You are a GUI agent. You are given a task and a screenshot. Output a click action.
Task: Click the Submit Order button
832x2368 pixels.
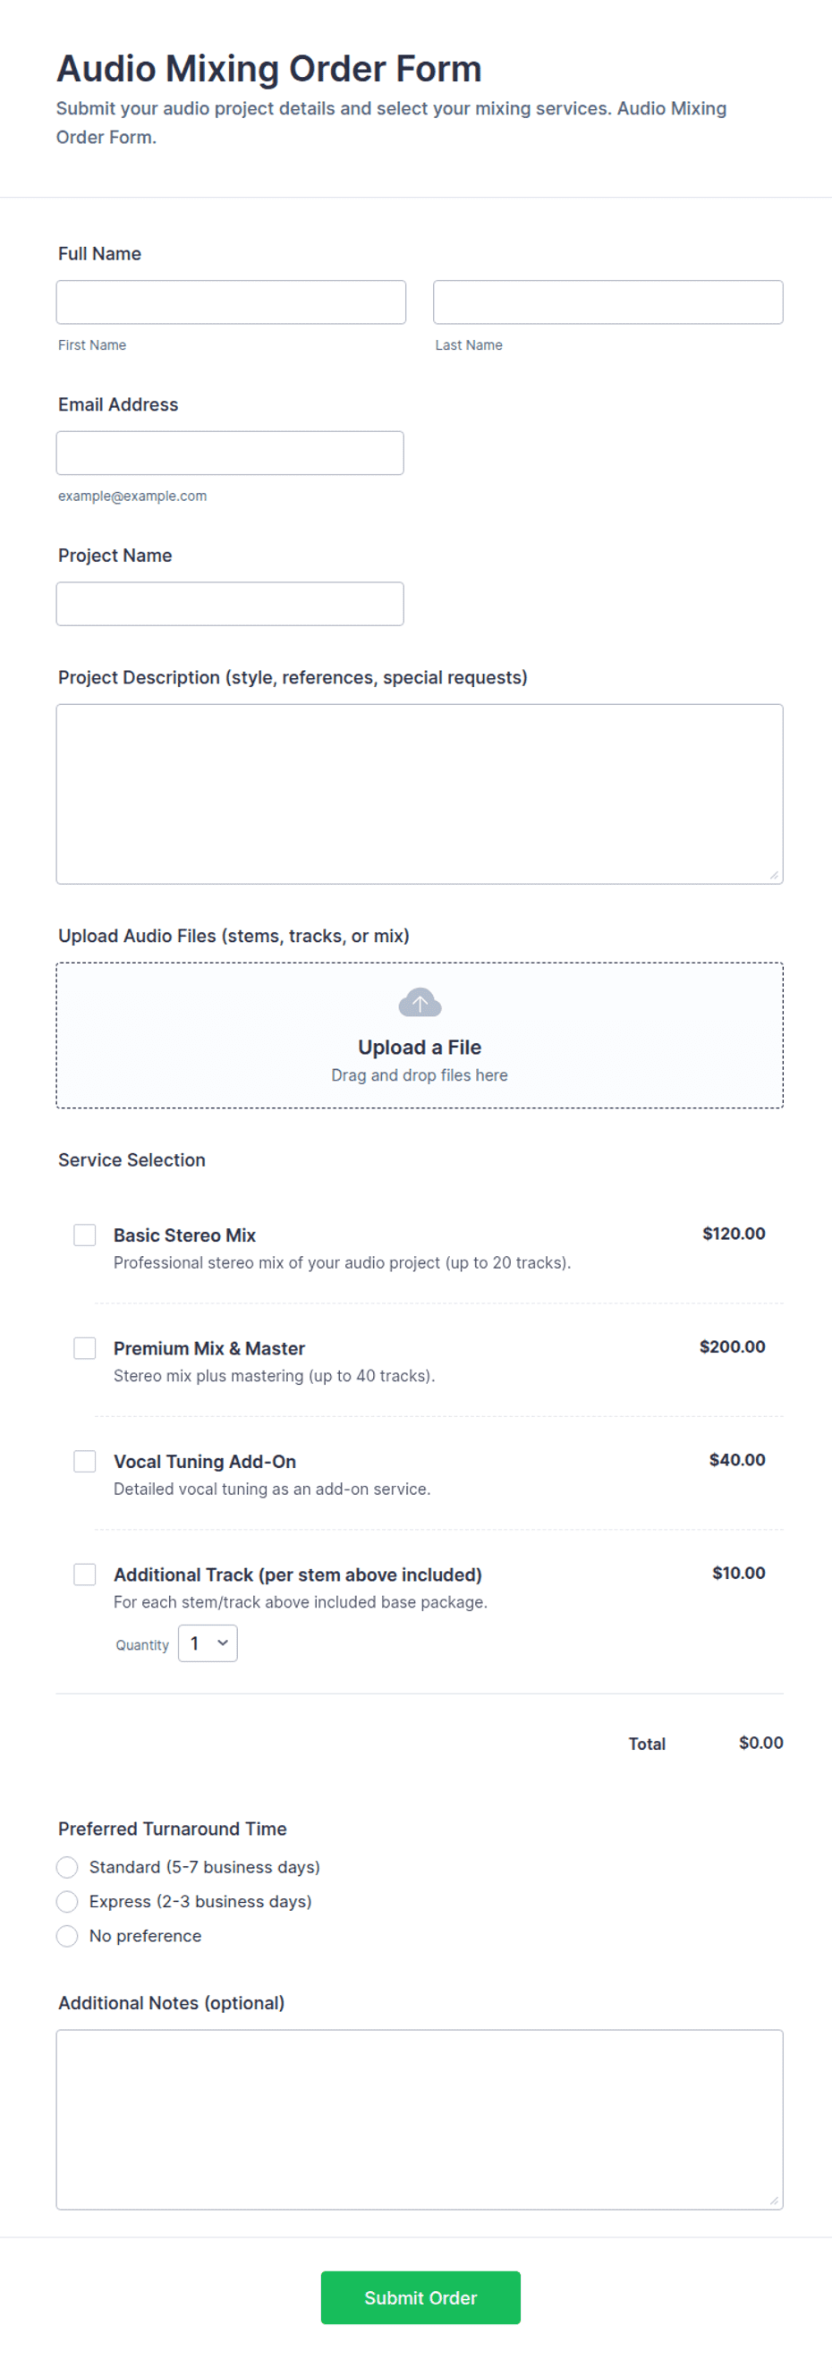[420, 2297]
